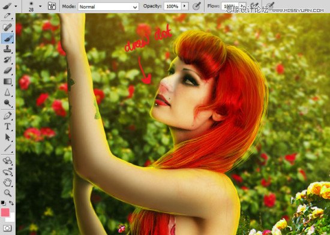Open the brush preset picker arrow
Screen dimensions: 330x235
coord(40,7)
